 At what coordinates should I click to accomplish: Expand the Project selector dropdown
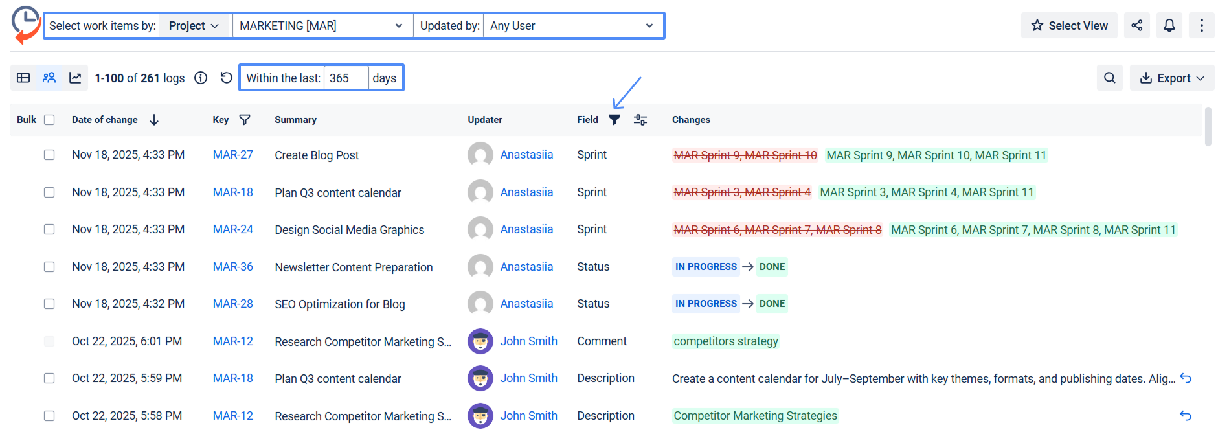click(x=194, y=26)
